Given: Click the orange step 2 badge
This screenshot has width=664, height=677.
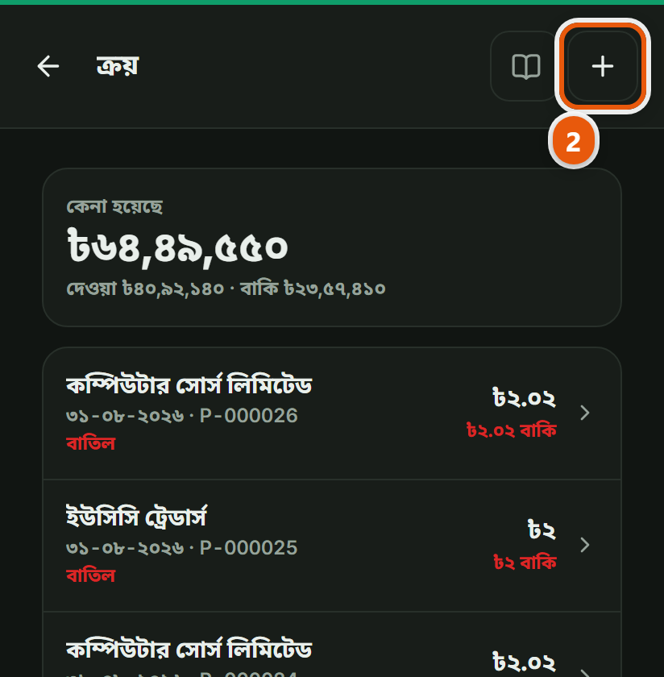Looking at the screenshot, I should point(573,141).
